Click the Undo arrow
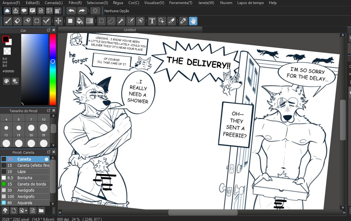The height and width of the screenshot is (221, 351). (x=72, y=11)
